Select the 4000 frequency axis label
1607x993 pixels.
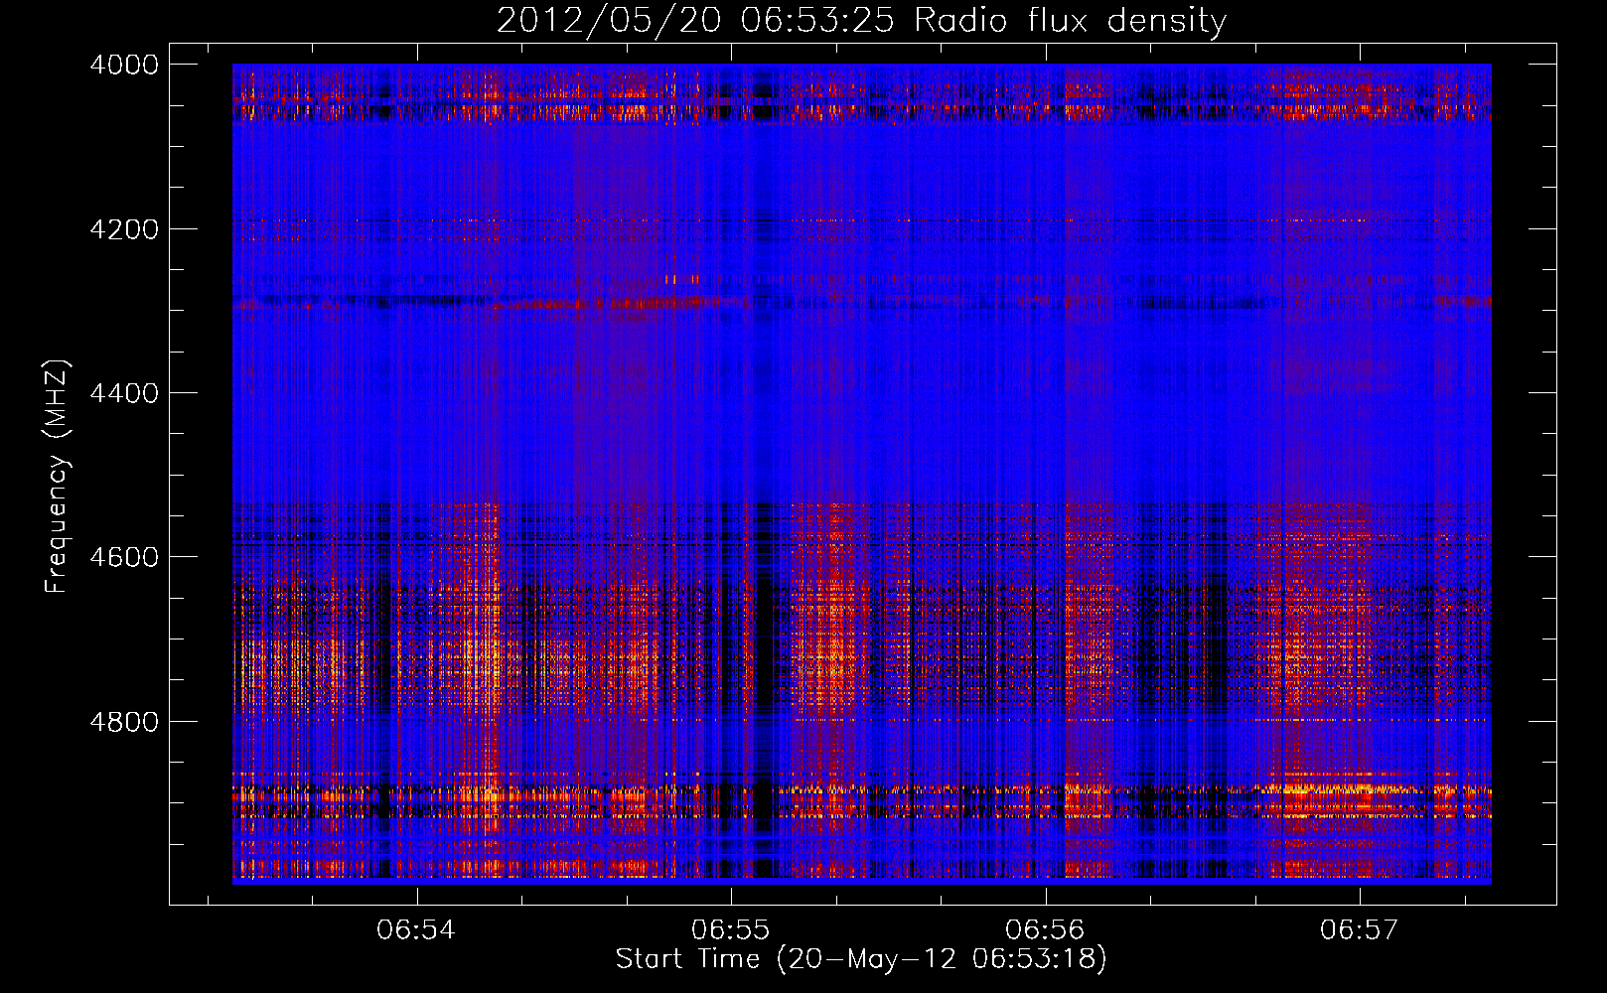click(x=124, y=65)
